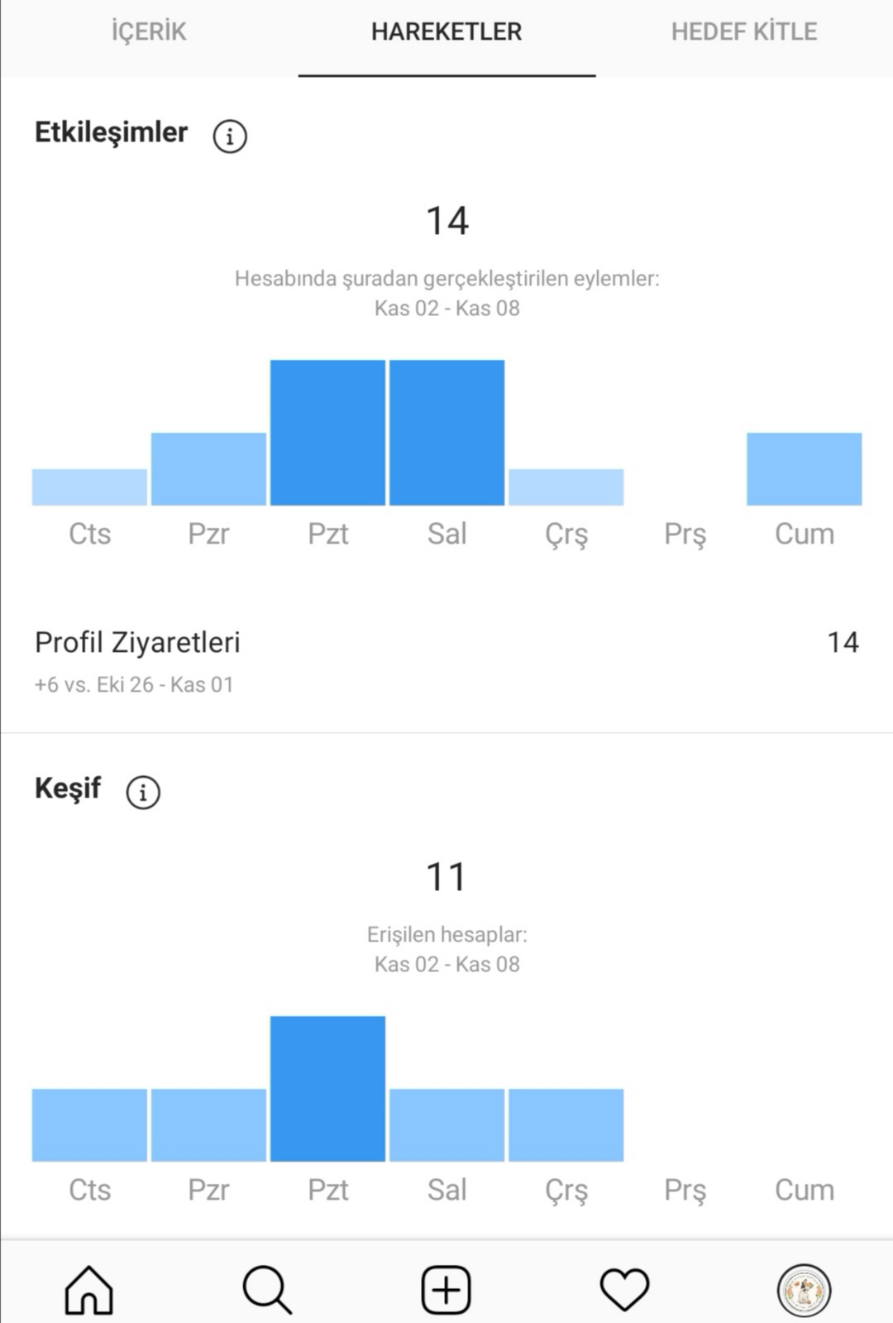The height and width of the screenshot is (1323, 893).
Task: Show info for Etkileşimler
Action: [230, 136]
